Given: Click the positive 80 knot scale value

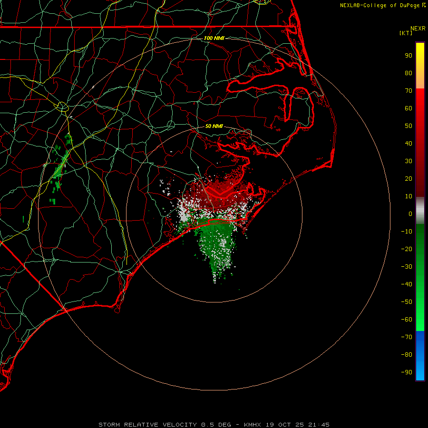Looking at the screenshot, I should point(409,73).
